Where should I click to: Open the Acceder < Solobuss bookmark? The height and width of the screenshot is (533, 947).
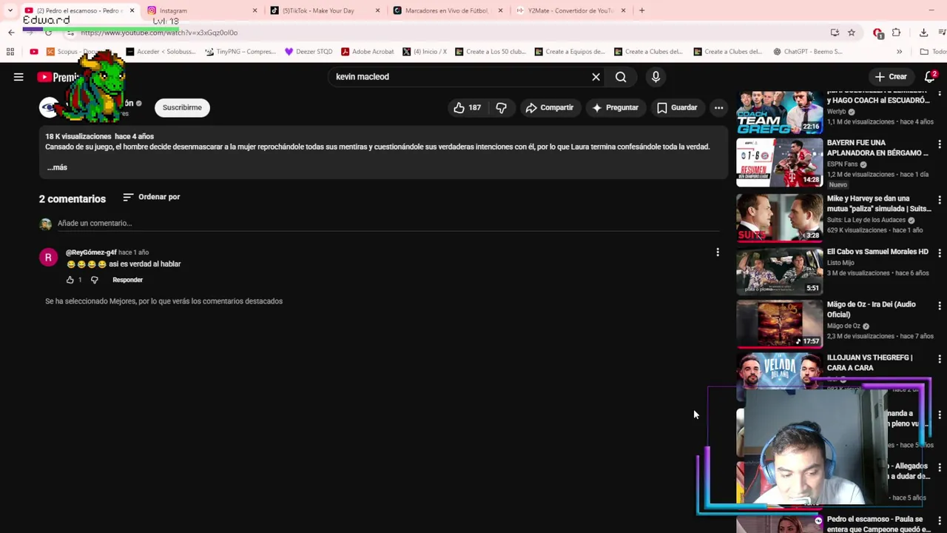point(161,52)
